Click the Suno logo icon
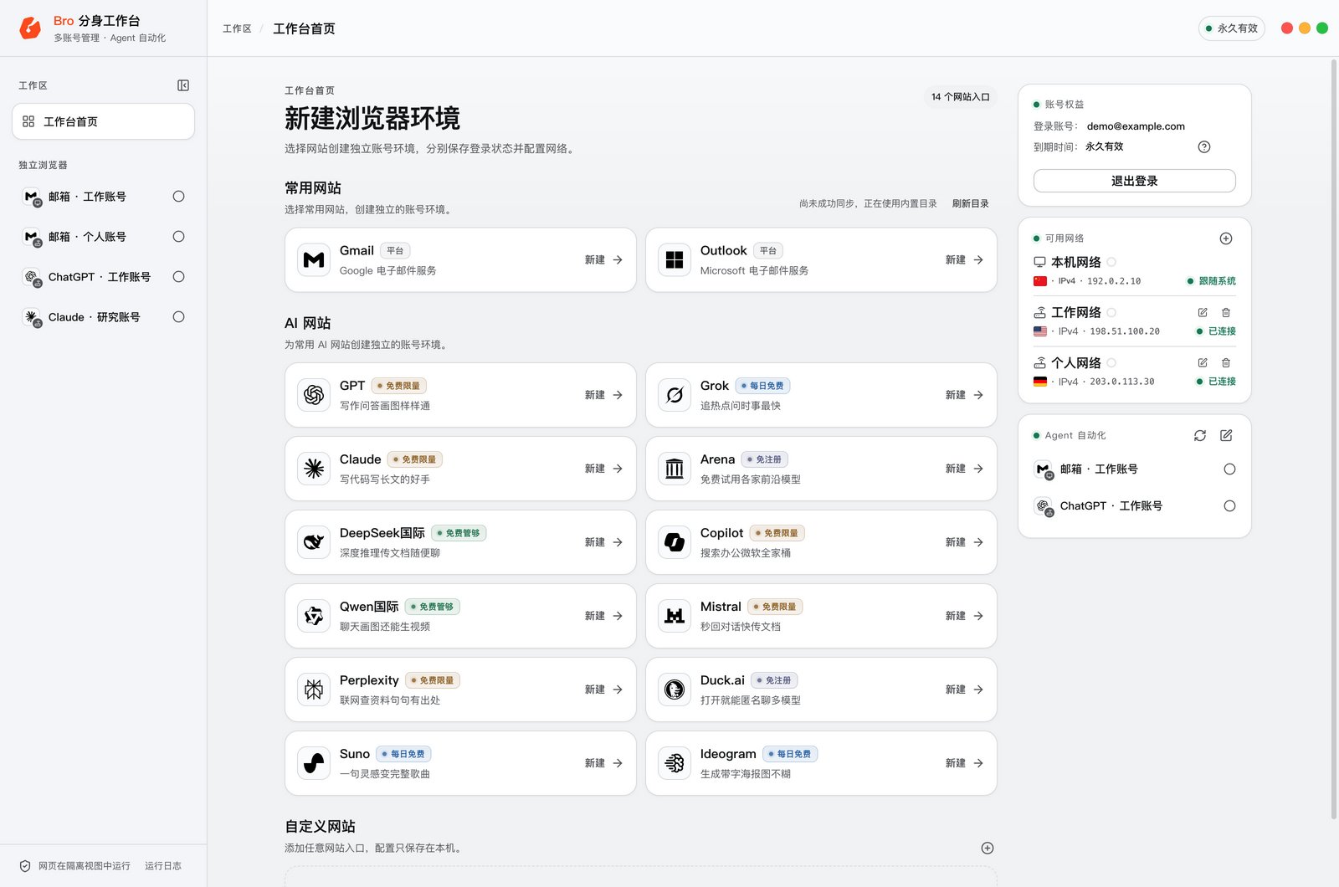Image resolution: width=1339 pixels, height=887 pixels. tap(314, 763)
